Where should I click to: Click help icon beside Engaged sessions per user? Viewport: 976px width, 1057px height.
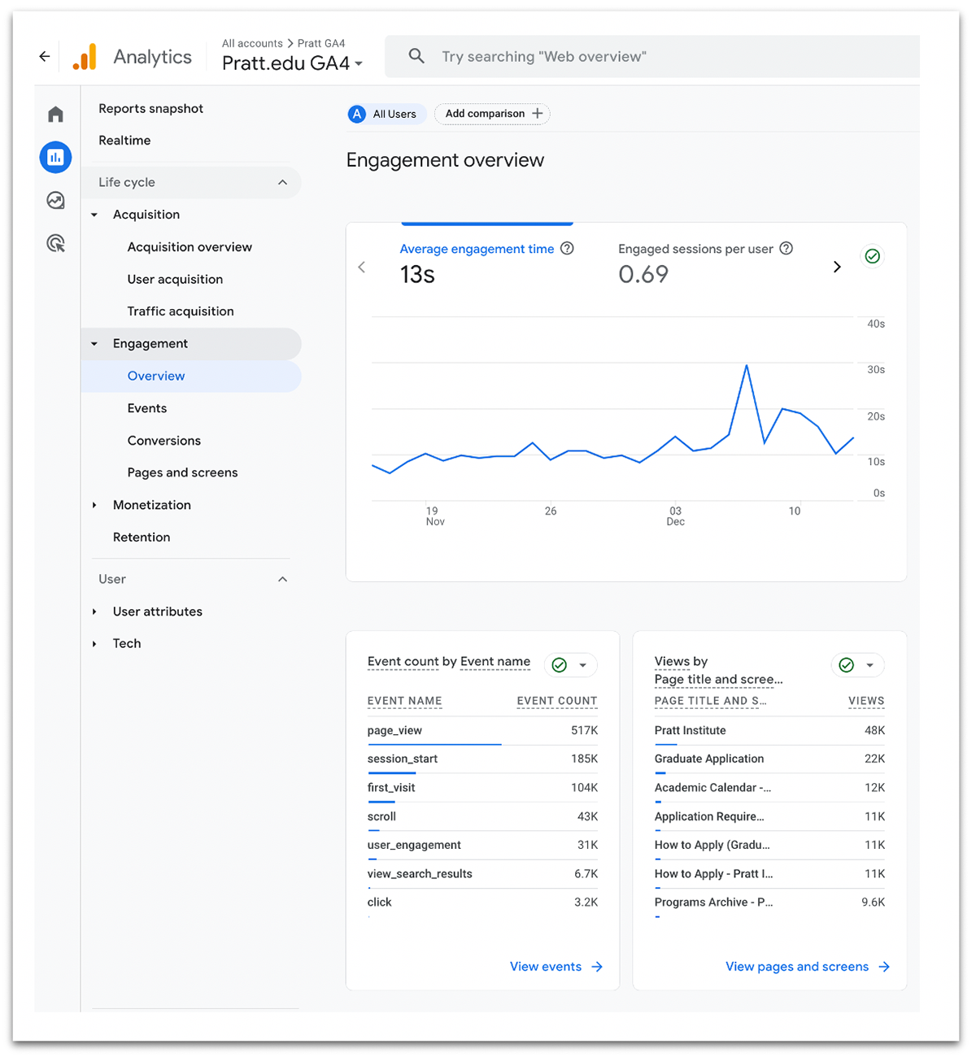(x=786, y=249)
